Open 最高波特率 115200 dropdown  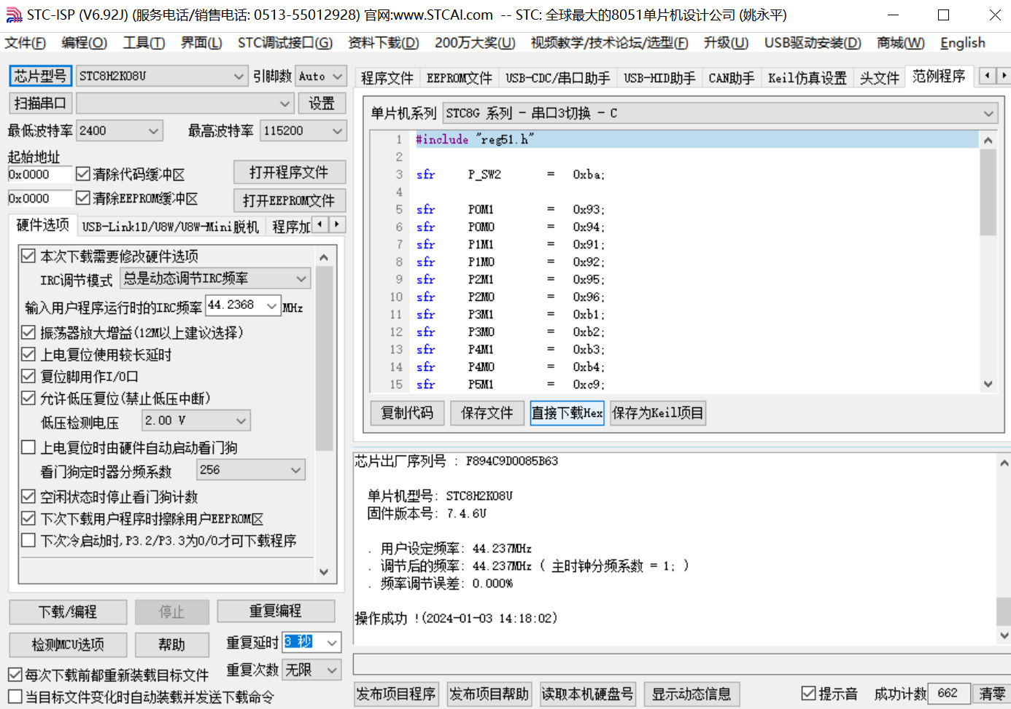click(x=303, y=131)
